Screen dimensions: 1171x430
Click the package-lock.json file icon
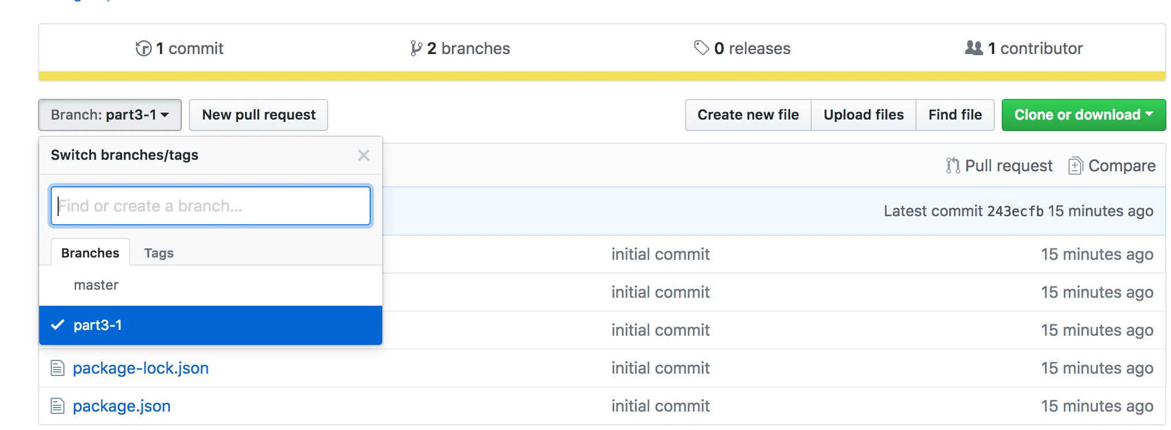coord(58,368)
